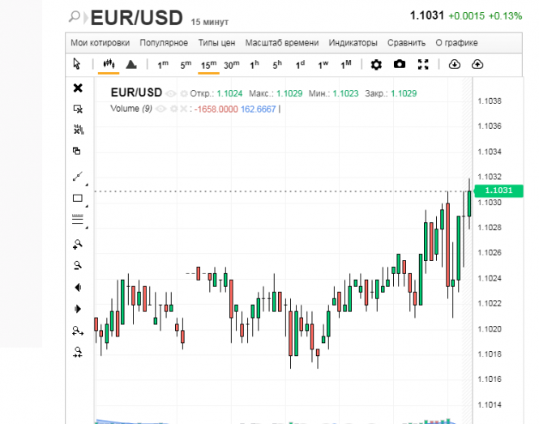
Task: Click the 162.6667 volume average value
Action: coord(259,109)
